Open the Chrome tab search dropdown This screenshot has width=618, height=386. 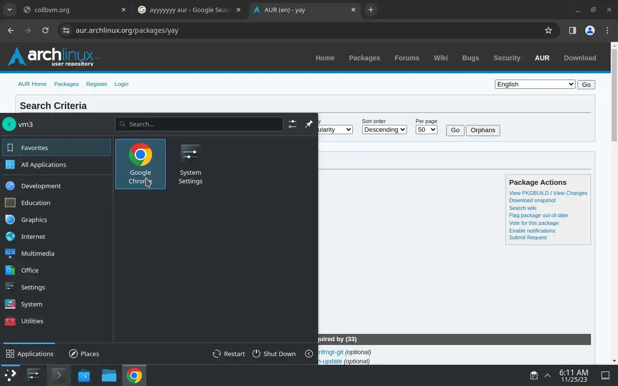click(x=10, y=10)
